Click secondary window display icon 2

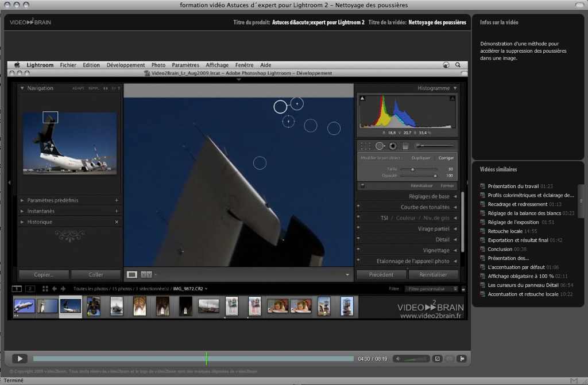coord(30,289)
